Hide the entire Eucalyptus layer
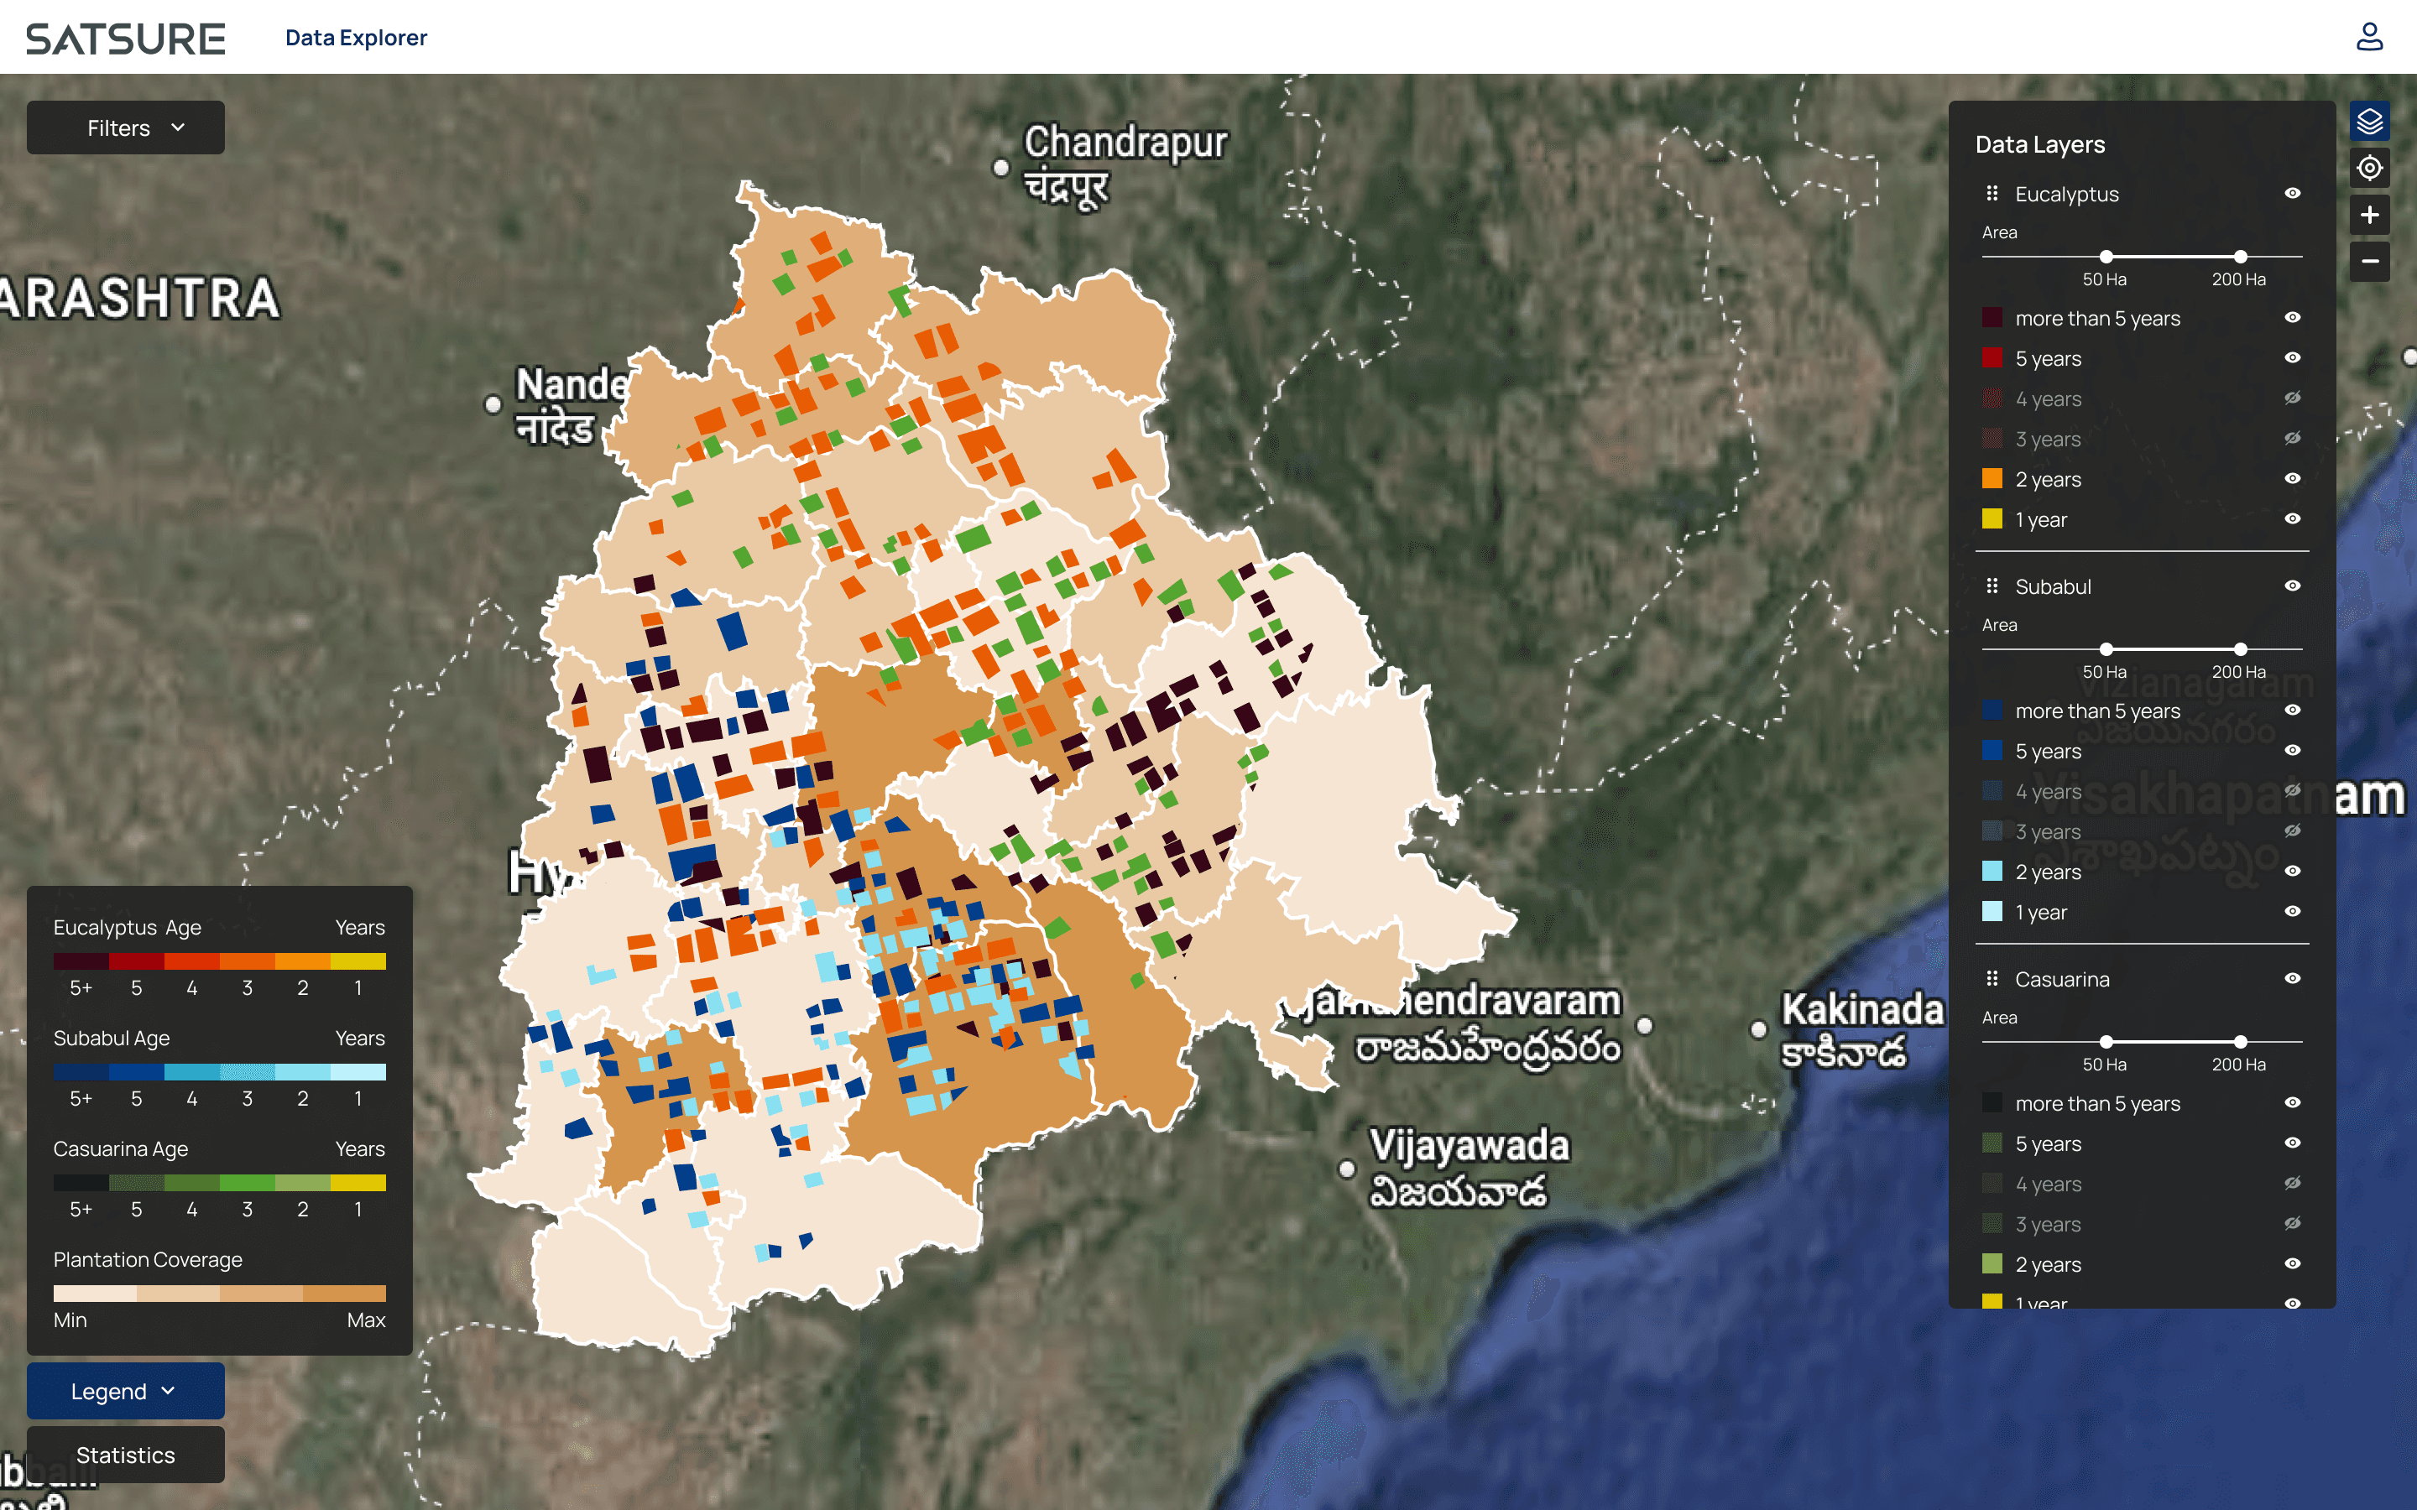2417x1510 pixels. (x=2292, y=194)
